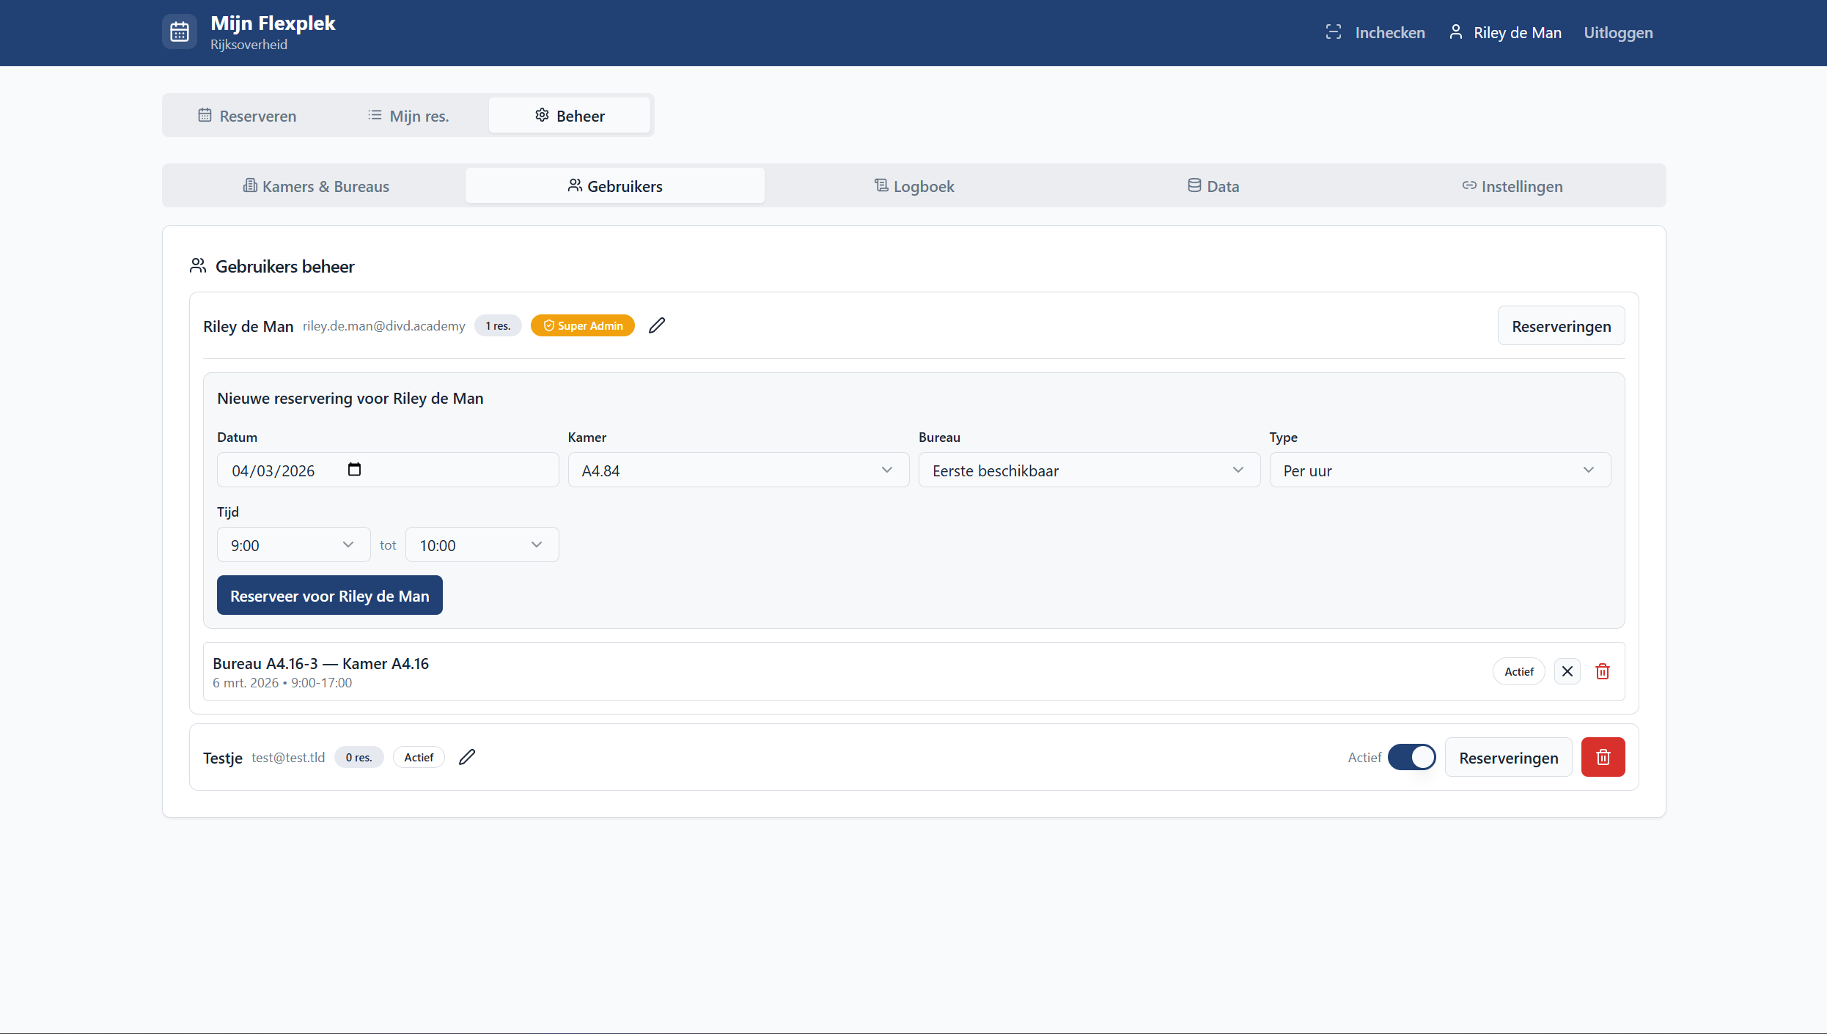This screenshot has width=1827, height=1034.
Task: Switch to the Logboek tab
Action: (914, 186)
